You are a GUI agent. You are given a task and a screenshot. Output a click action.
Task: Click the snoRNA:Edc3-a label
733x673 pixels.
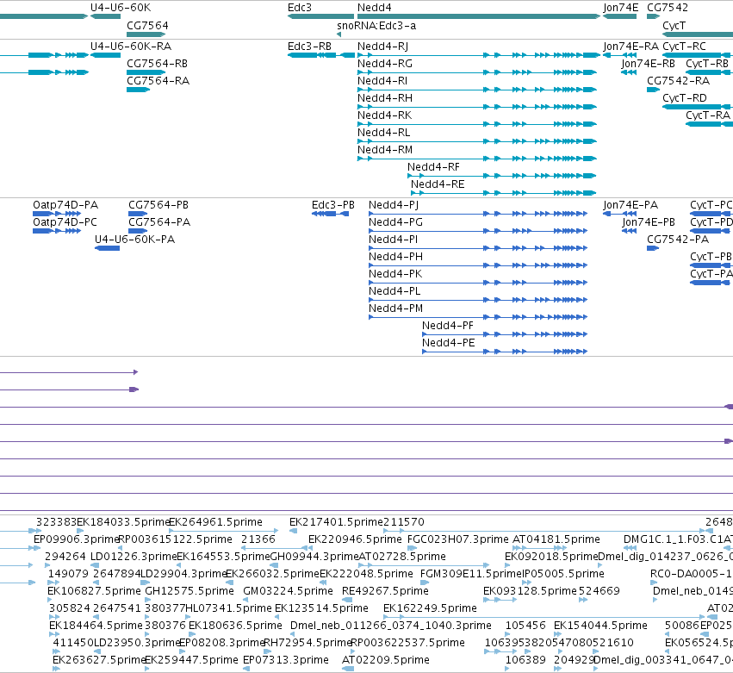click(376, 26)
